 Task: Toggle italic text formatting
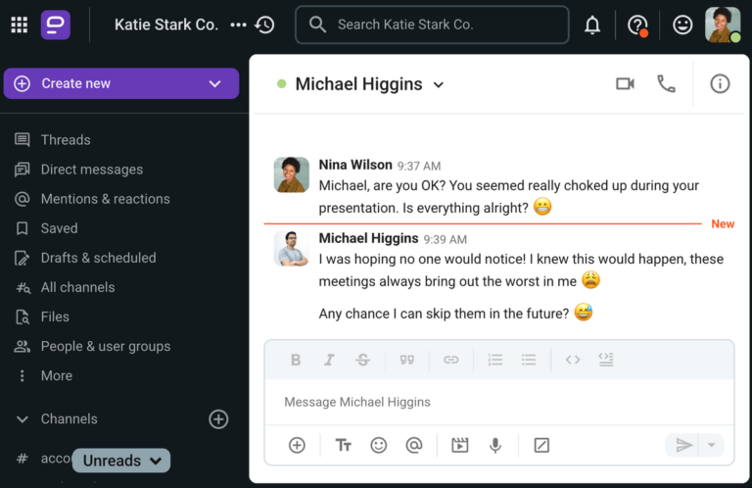click(329, 360)
